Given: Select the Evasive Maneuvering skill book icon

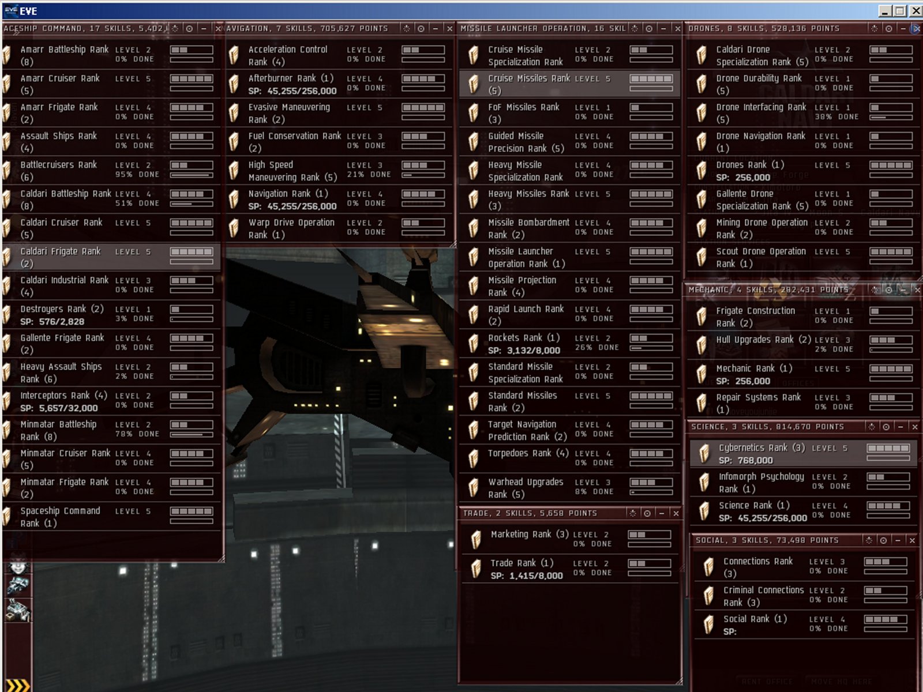Looking at the screenshot, I should tap(234, 113).
